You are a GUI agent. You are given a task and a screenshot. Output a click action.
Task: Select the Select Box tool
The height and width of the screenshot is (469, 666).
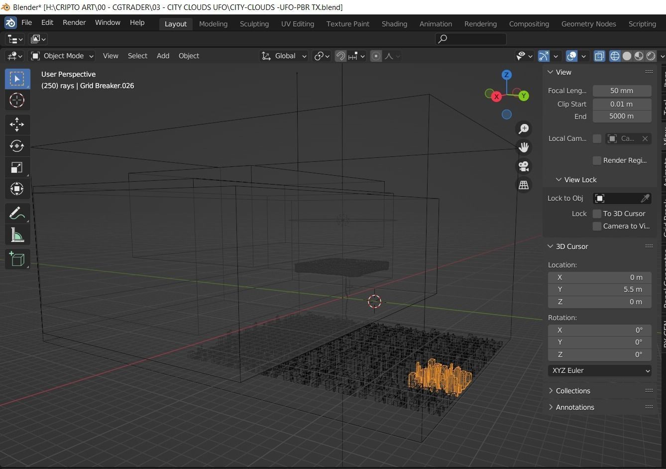17,79
